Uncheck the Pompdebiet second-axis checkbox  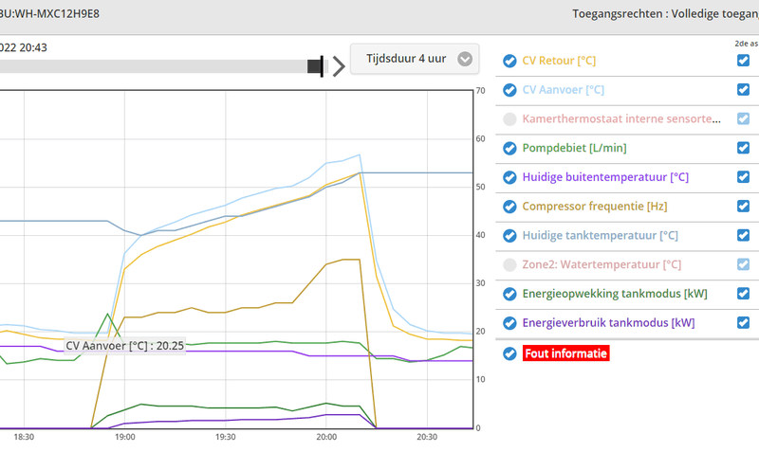point(744,149)
